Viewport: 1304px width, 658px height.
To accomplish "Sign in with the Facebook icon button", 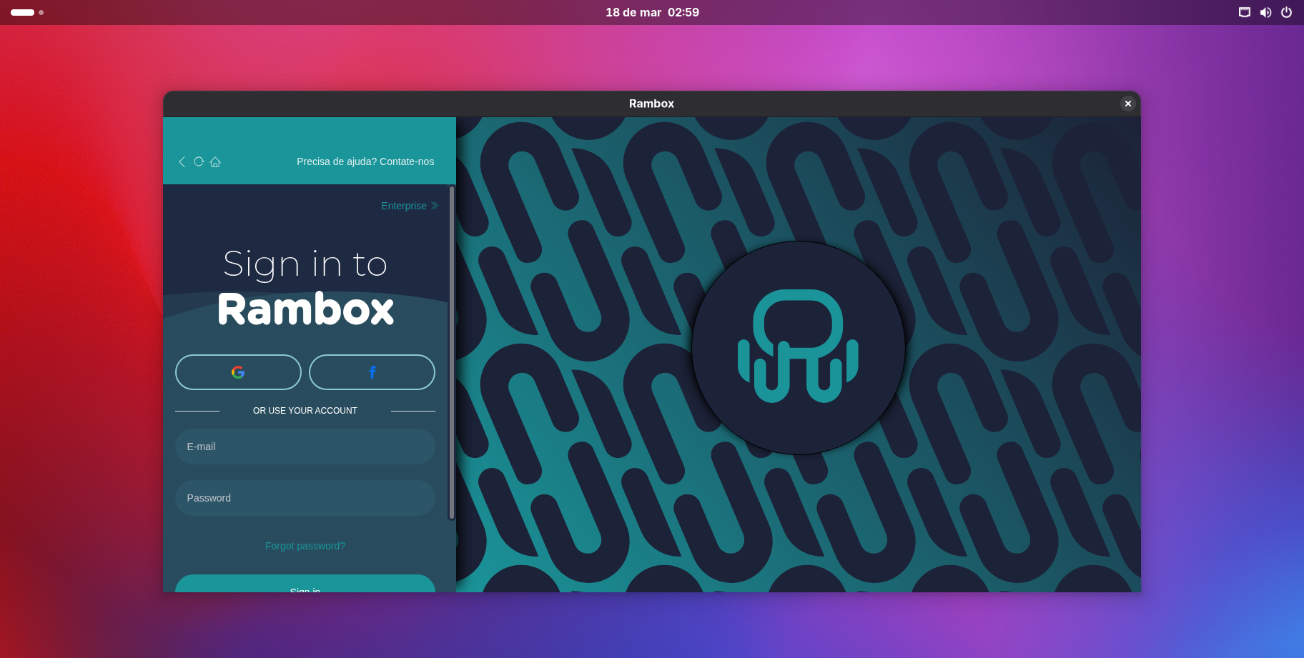I will coord(372,372).
